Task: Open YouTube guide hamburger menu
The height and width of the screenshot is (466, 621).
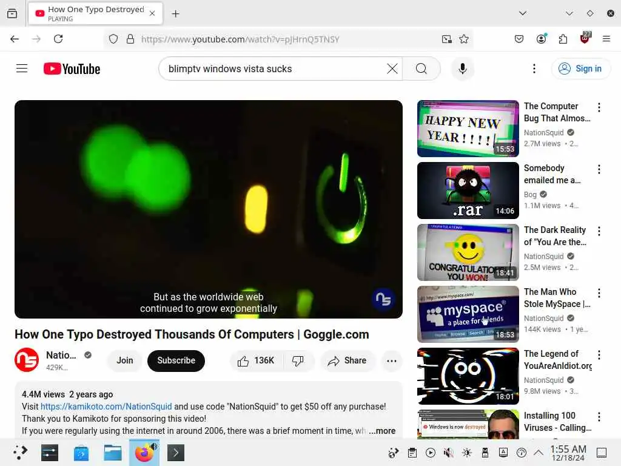Action: point(22,69)
